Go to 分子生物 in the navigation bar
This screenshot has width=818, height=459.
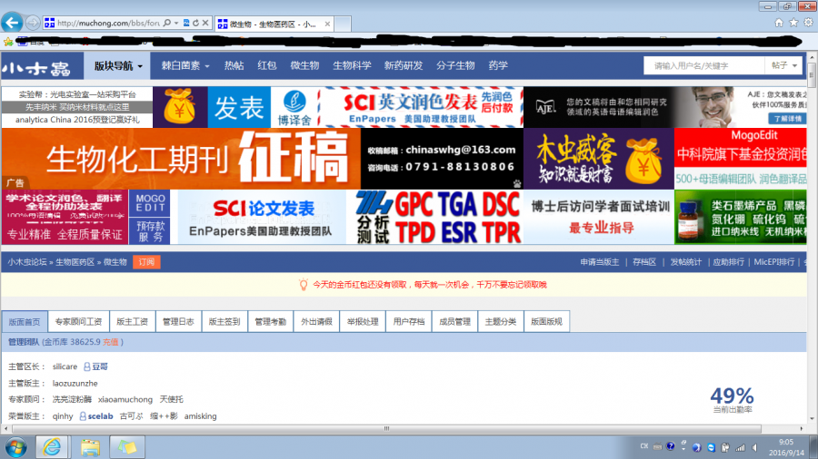click(455, 65)
